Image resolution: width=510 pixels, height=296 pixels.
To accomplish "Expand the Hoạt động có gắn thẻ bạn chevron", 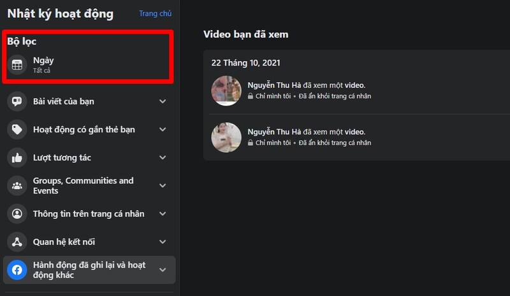I will pos(163,129).
